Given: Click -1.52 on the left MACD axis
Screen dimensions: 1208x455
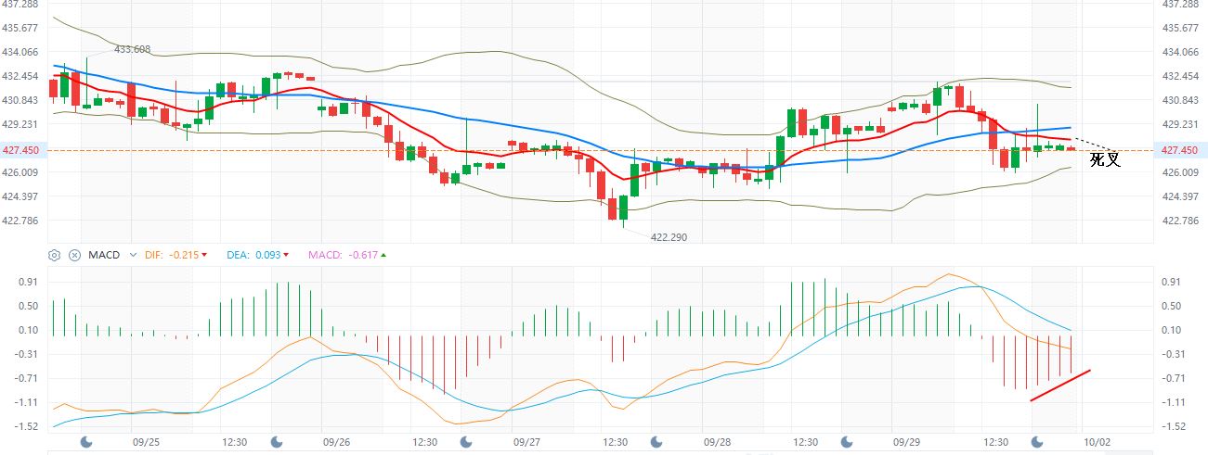Looking at the screenshot, I should (x=26, y=426).
